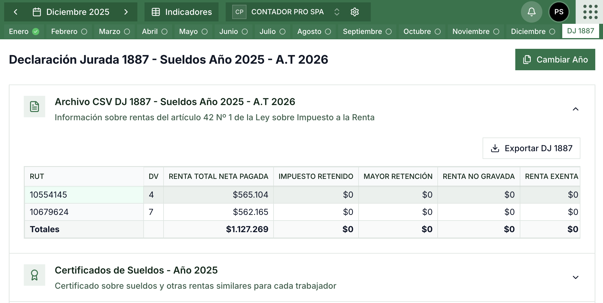
Task: Click the PS user avatar
Action: click(x=559, y=12)
